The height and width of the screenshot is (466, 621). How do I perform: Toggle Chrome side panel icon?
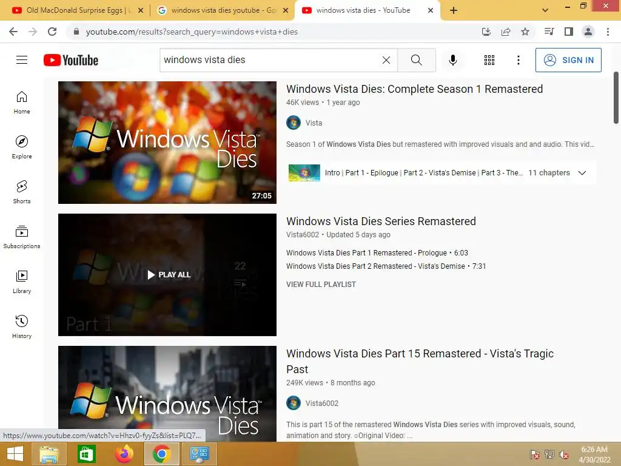point(569,32)
